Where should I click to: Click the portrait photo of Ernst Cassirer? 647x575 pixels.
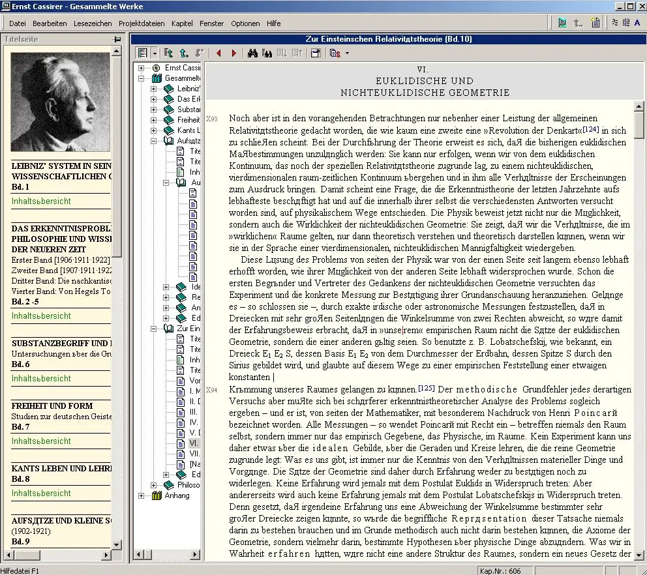click(x=61, y=102)
